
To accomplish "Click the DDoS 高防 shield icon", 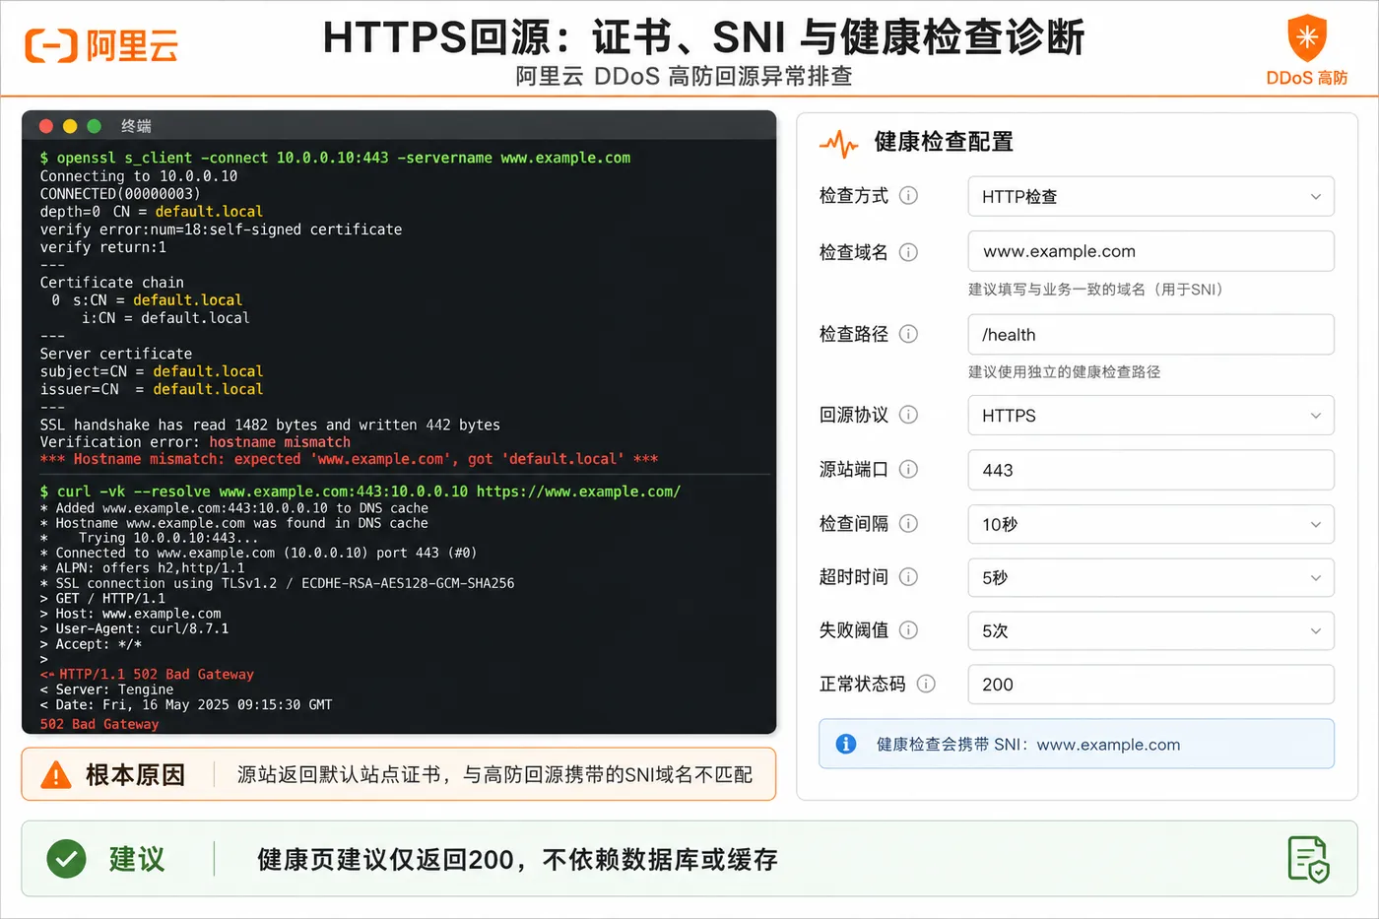I will click(1307, 38).
